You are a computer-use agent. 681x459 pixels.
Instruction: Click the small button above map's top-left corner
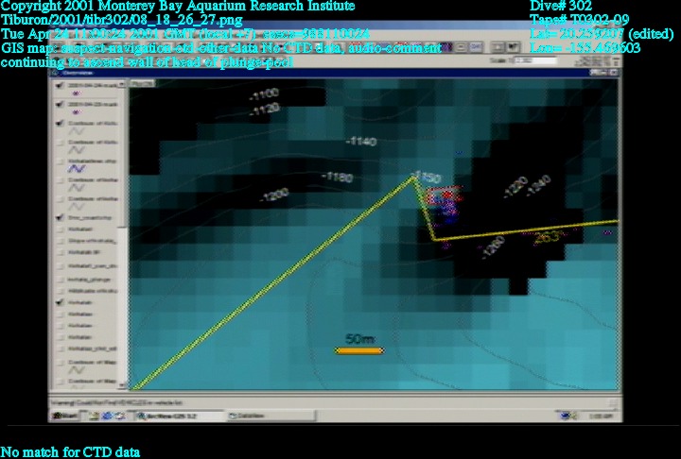pyautogui.click(x=142, y=83)
